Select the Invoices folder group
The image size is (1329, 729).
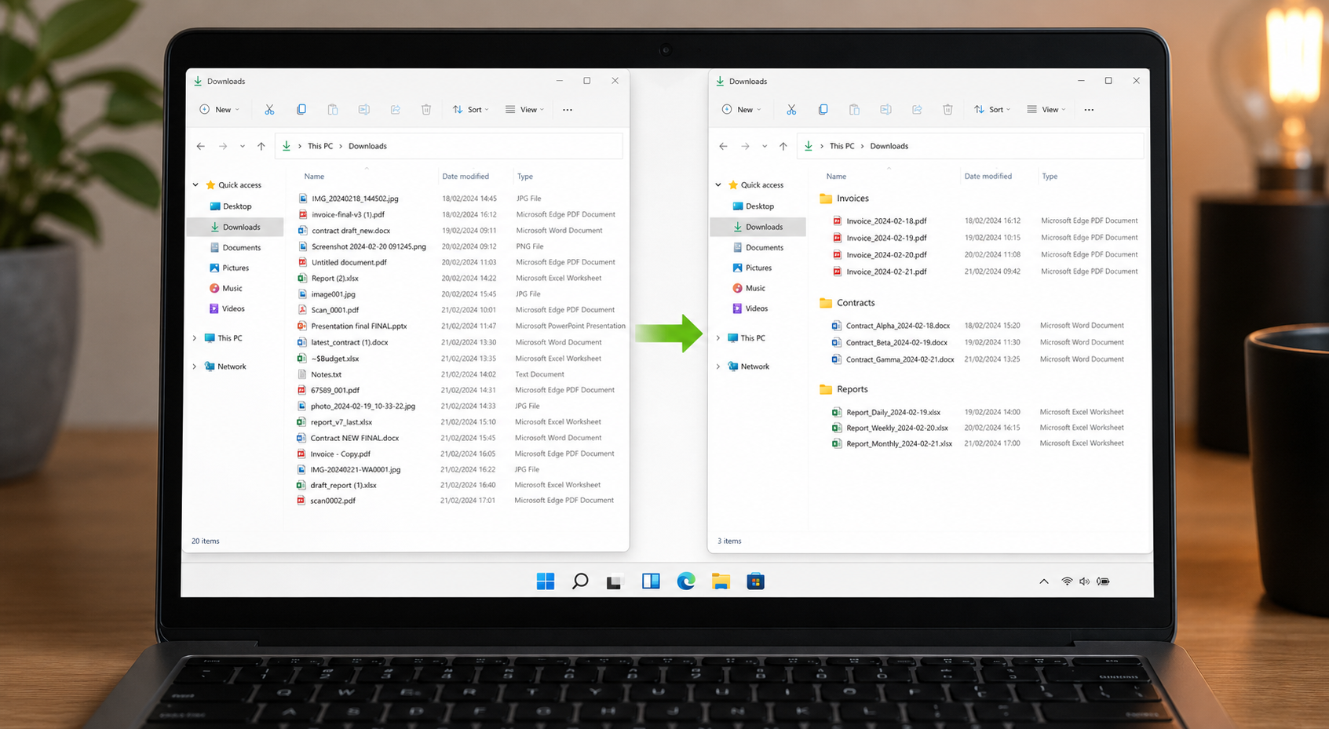844,199
